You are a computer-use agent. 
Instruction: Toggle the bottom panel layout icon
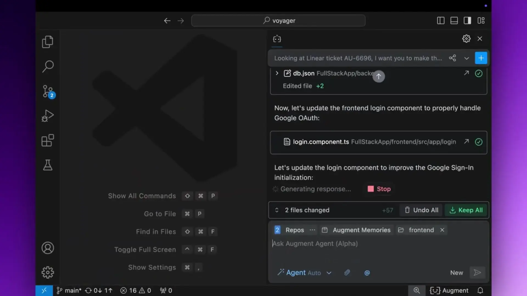pyautogui.click(x=454, y=21)
